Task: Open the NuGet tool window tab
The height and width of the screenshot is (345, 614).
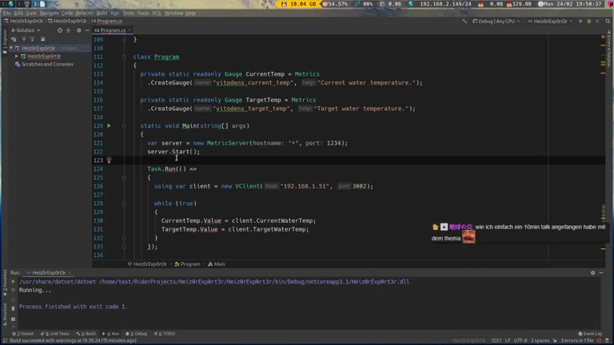Action: pos(22,334)
